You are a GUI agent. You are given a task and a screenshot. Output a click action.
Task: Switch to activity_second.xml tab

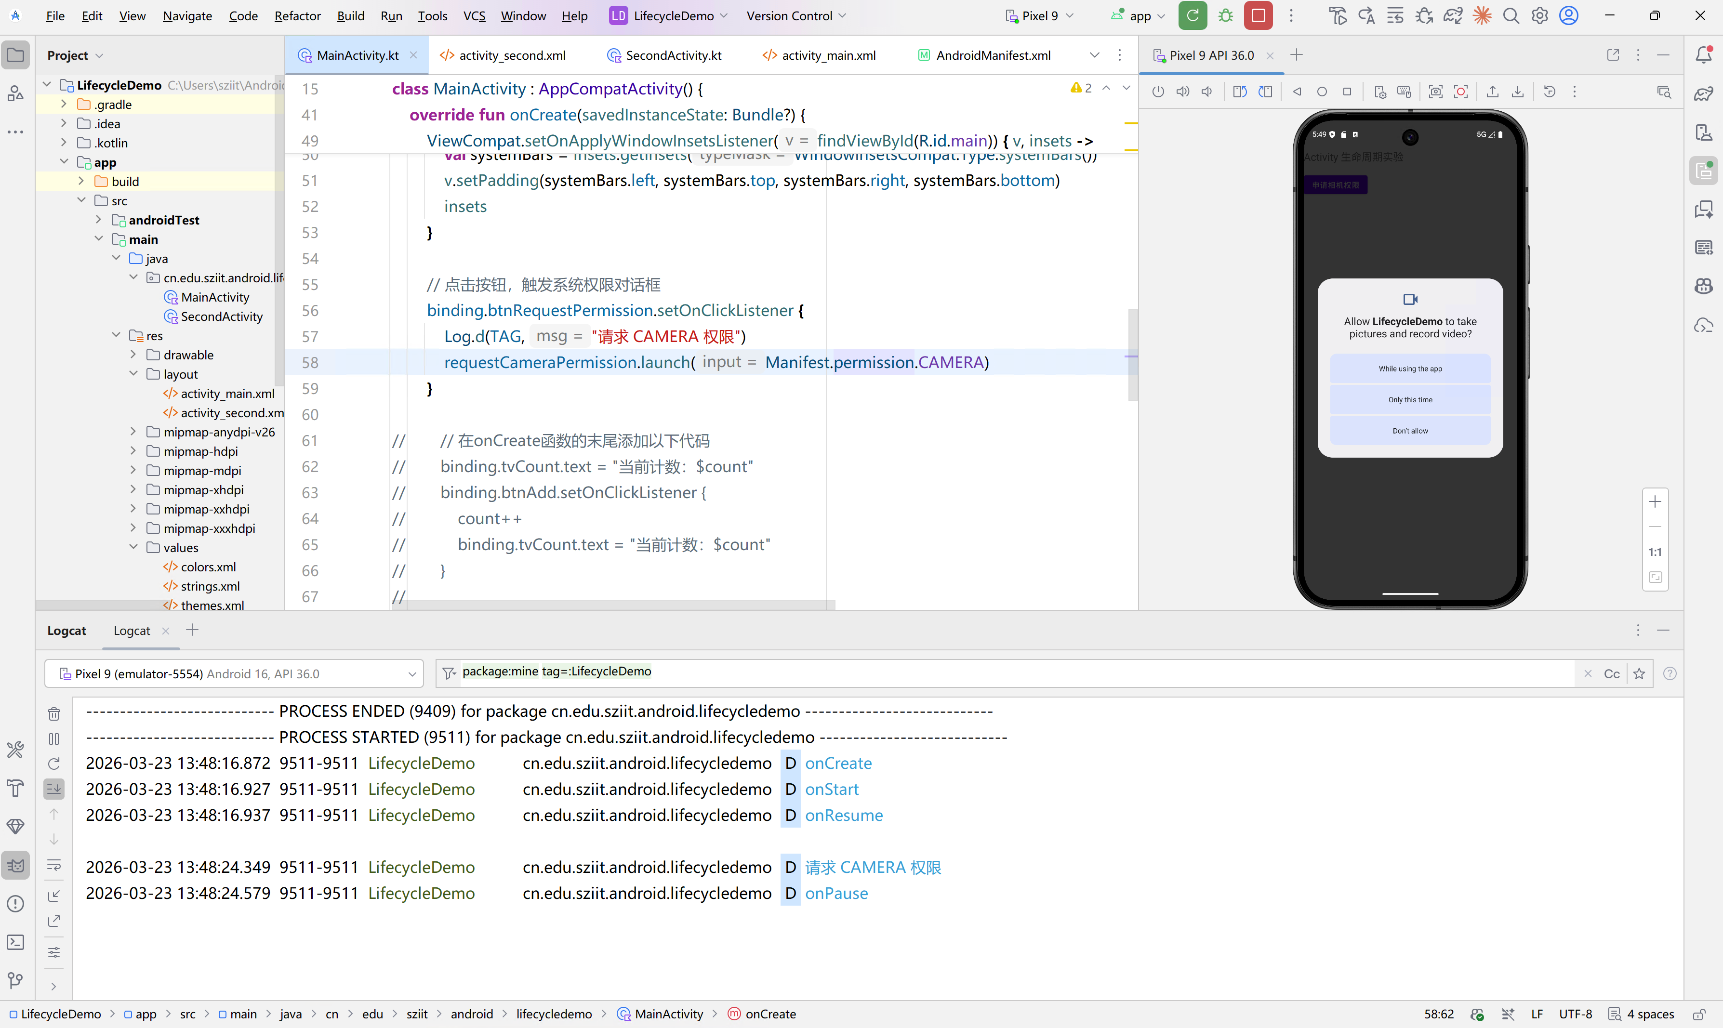pyautogui.click(x=503, y=55)
